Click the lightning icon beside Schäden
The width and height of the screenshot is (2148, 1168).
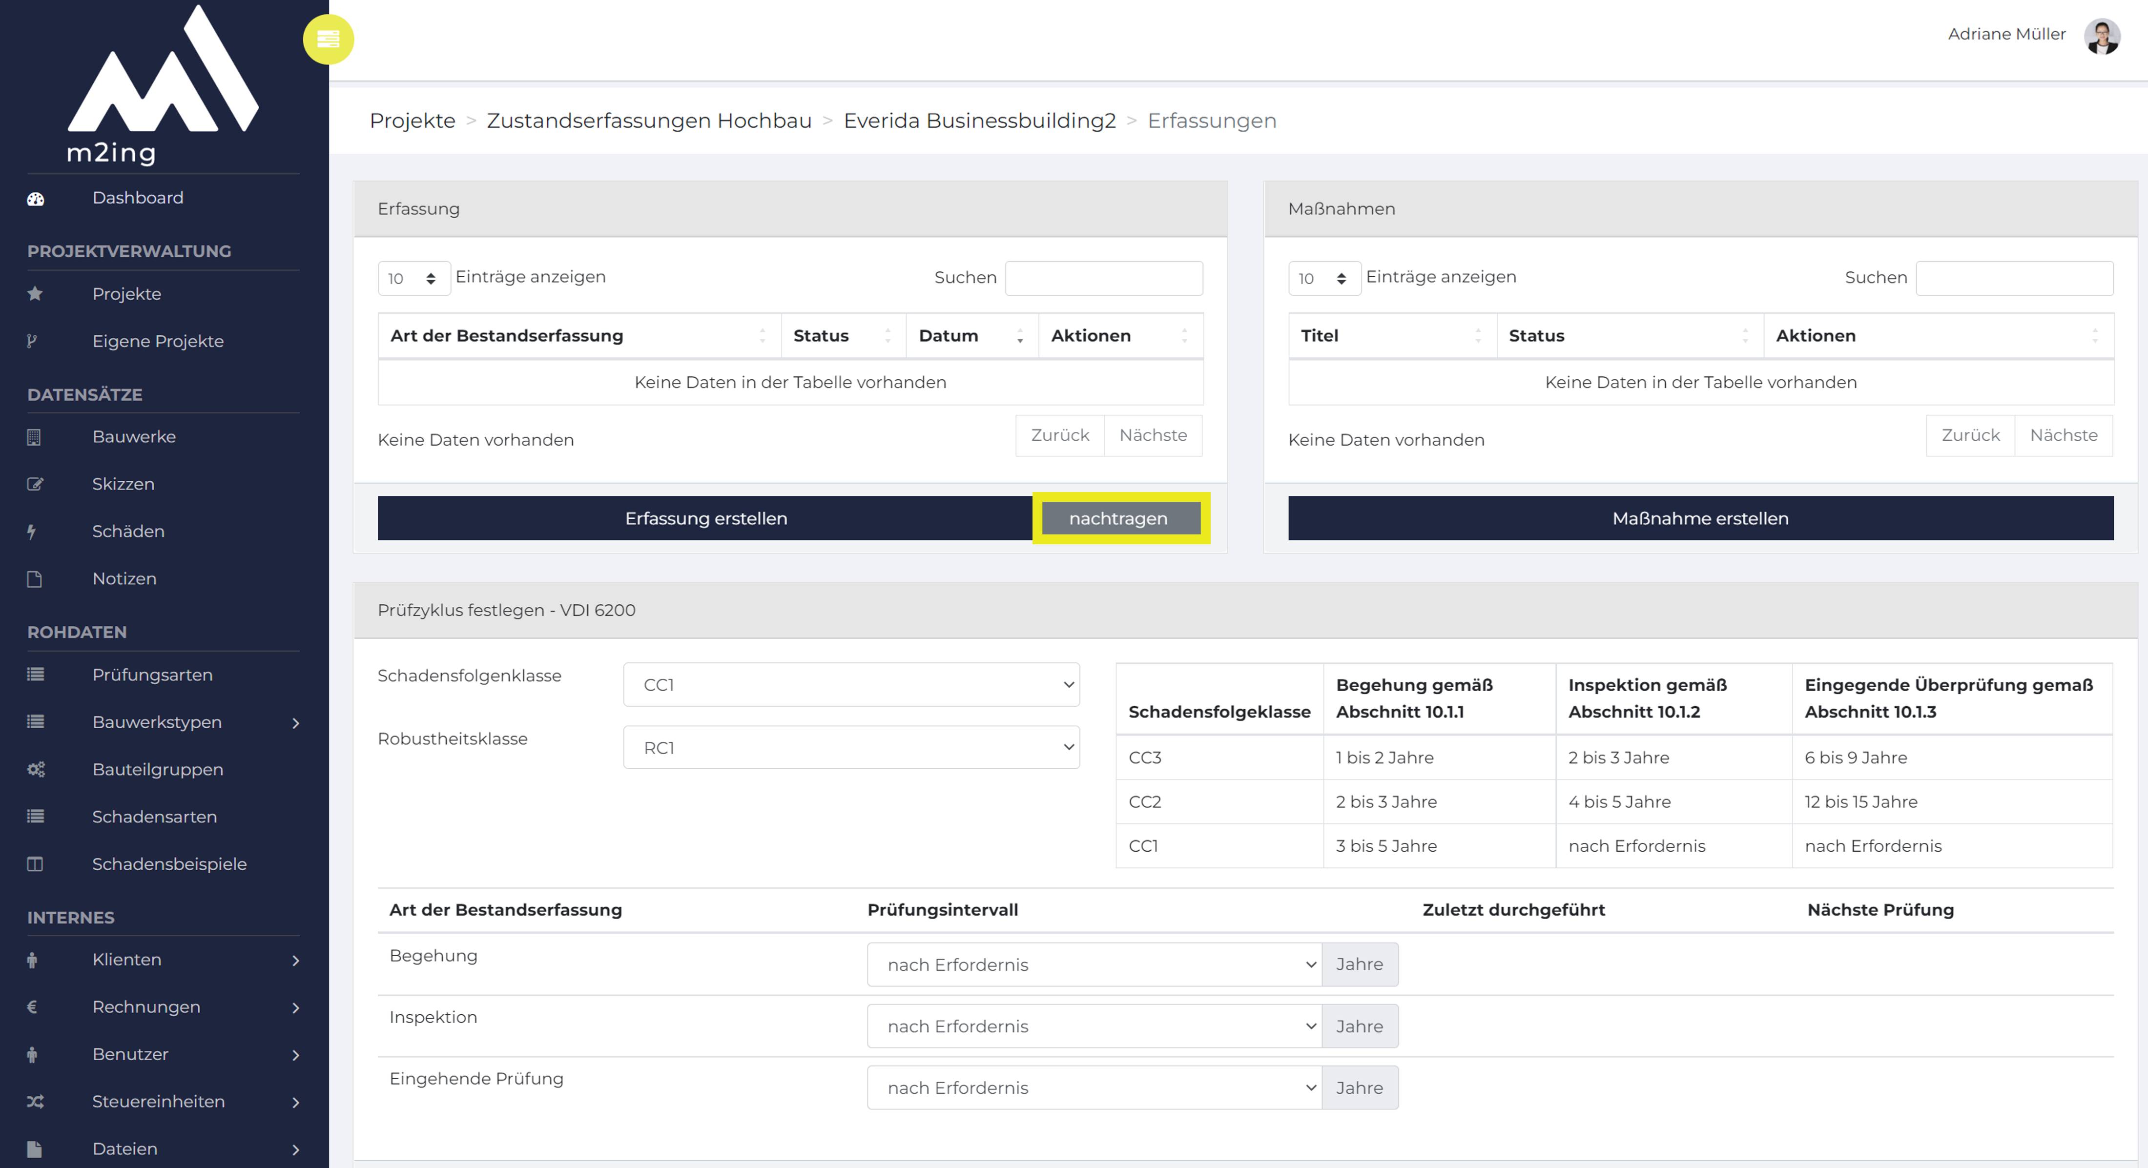tap(32, 532)
